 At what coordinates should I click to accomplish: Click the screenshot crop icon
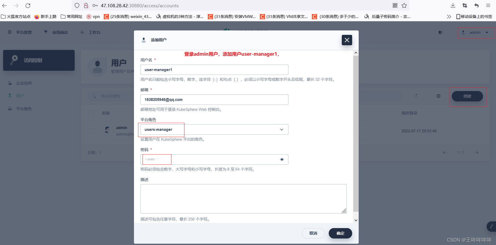[465, 5]
